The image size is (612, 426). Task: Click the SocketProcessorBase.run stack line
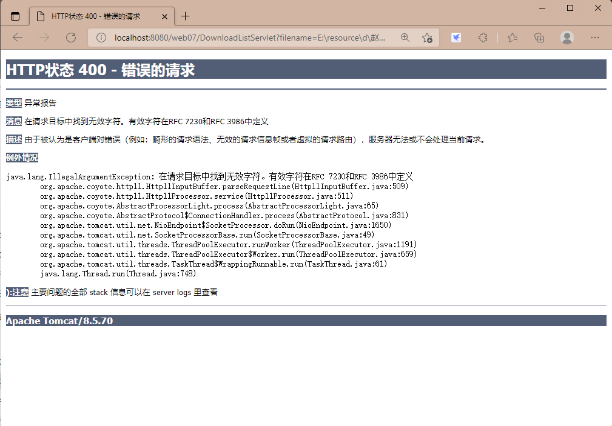pyautogui.click(x=207, y=235)
